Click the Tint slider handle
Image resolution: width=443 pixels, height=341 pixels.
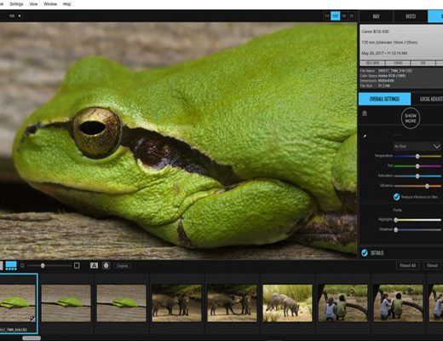tap(417, 166)
